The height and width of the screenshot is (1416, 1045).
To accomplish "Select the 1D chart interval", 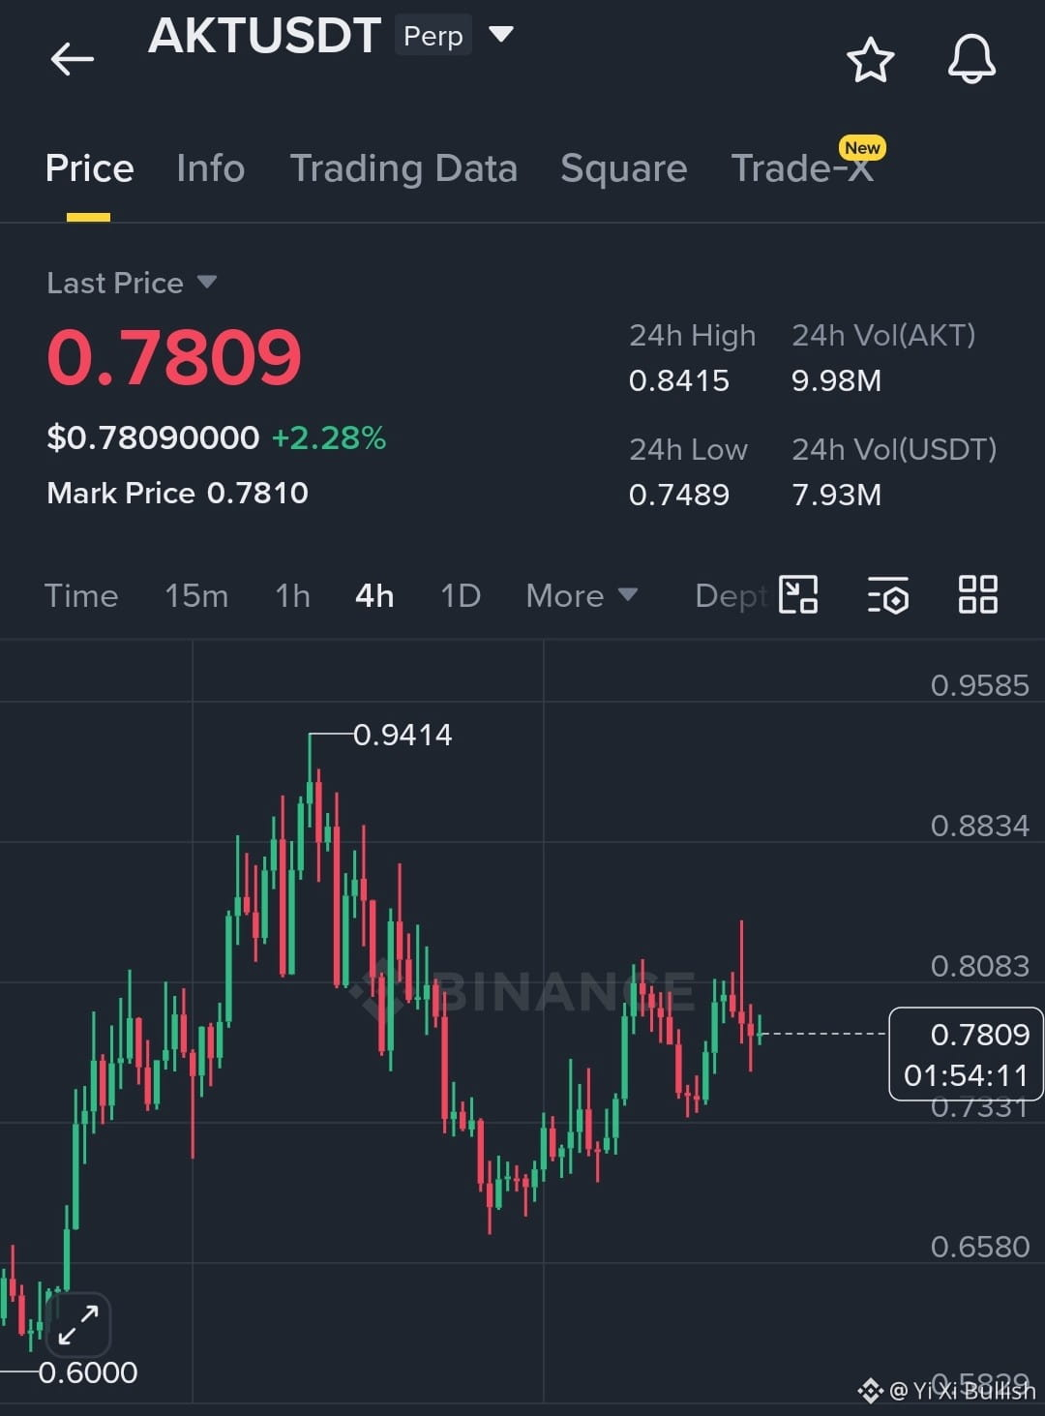I will 461,595.
